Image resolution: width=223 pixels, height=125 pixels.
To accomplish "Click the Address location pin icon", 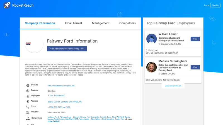I will 28,102.
